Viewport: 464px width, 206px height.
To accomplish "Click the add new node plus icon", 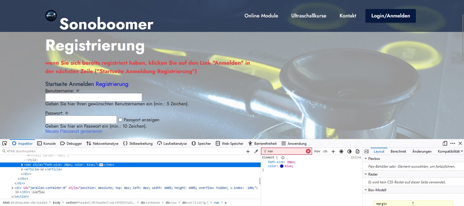I will click(x=248, y=151).
